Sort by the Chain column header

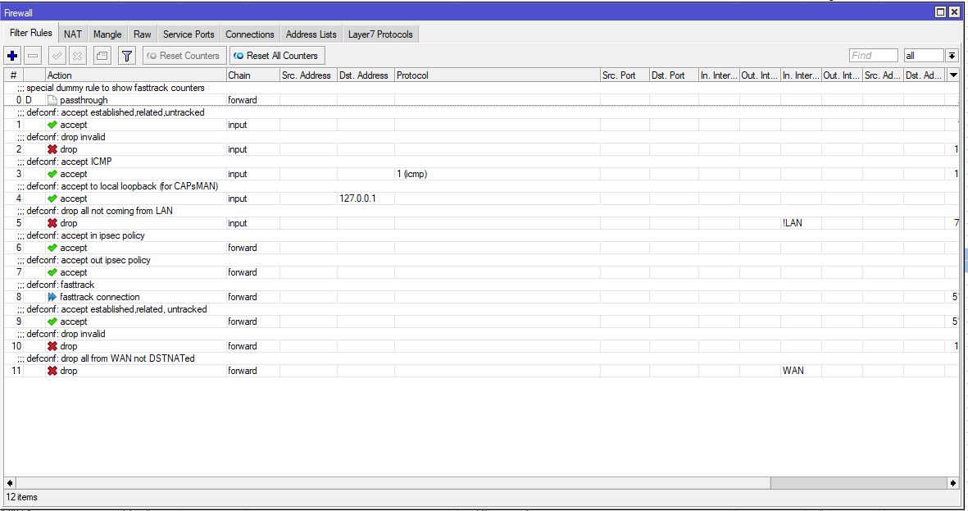[252, 75]
